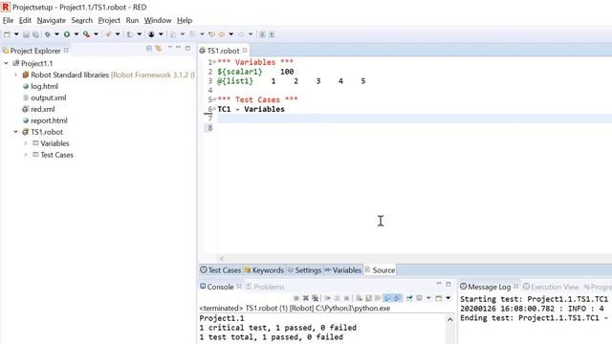This screenshot has height=344, width=612.
Task: Click the Back navigation arrow icon
Action: (x=222, y=34)
